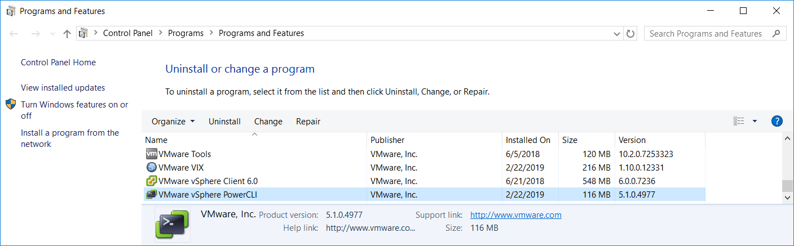Viewport: 794px width, 246px height.
Task: Open the view options dropdown arrow
Action: coord(755,121)
